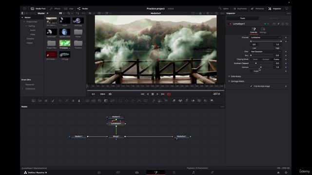Enable the Invert checkbox

pyautogui.click(x=252, y=71)
